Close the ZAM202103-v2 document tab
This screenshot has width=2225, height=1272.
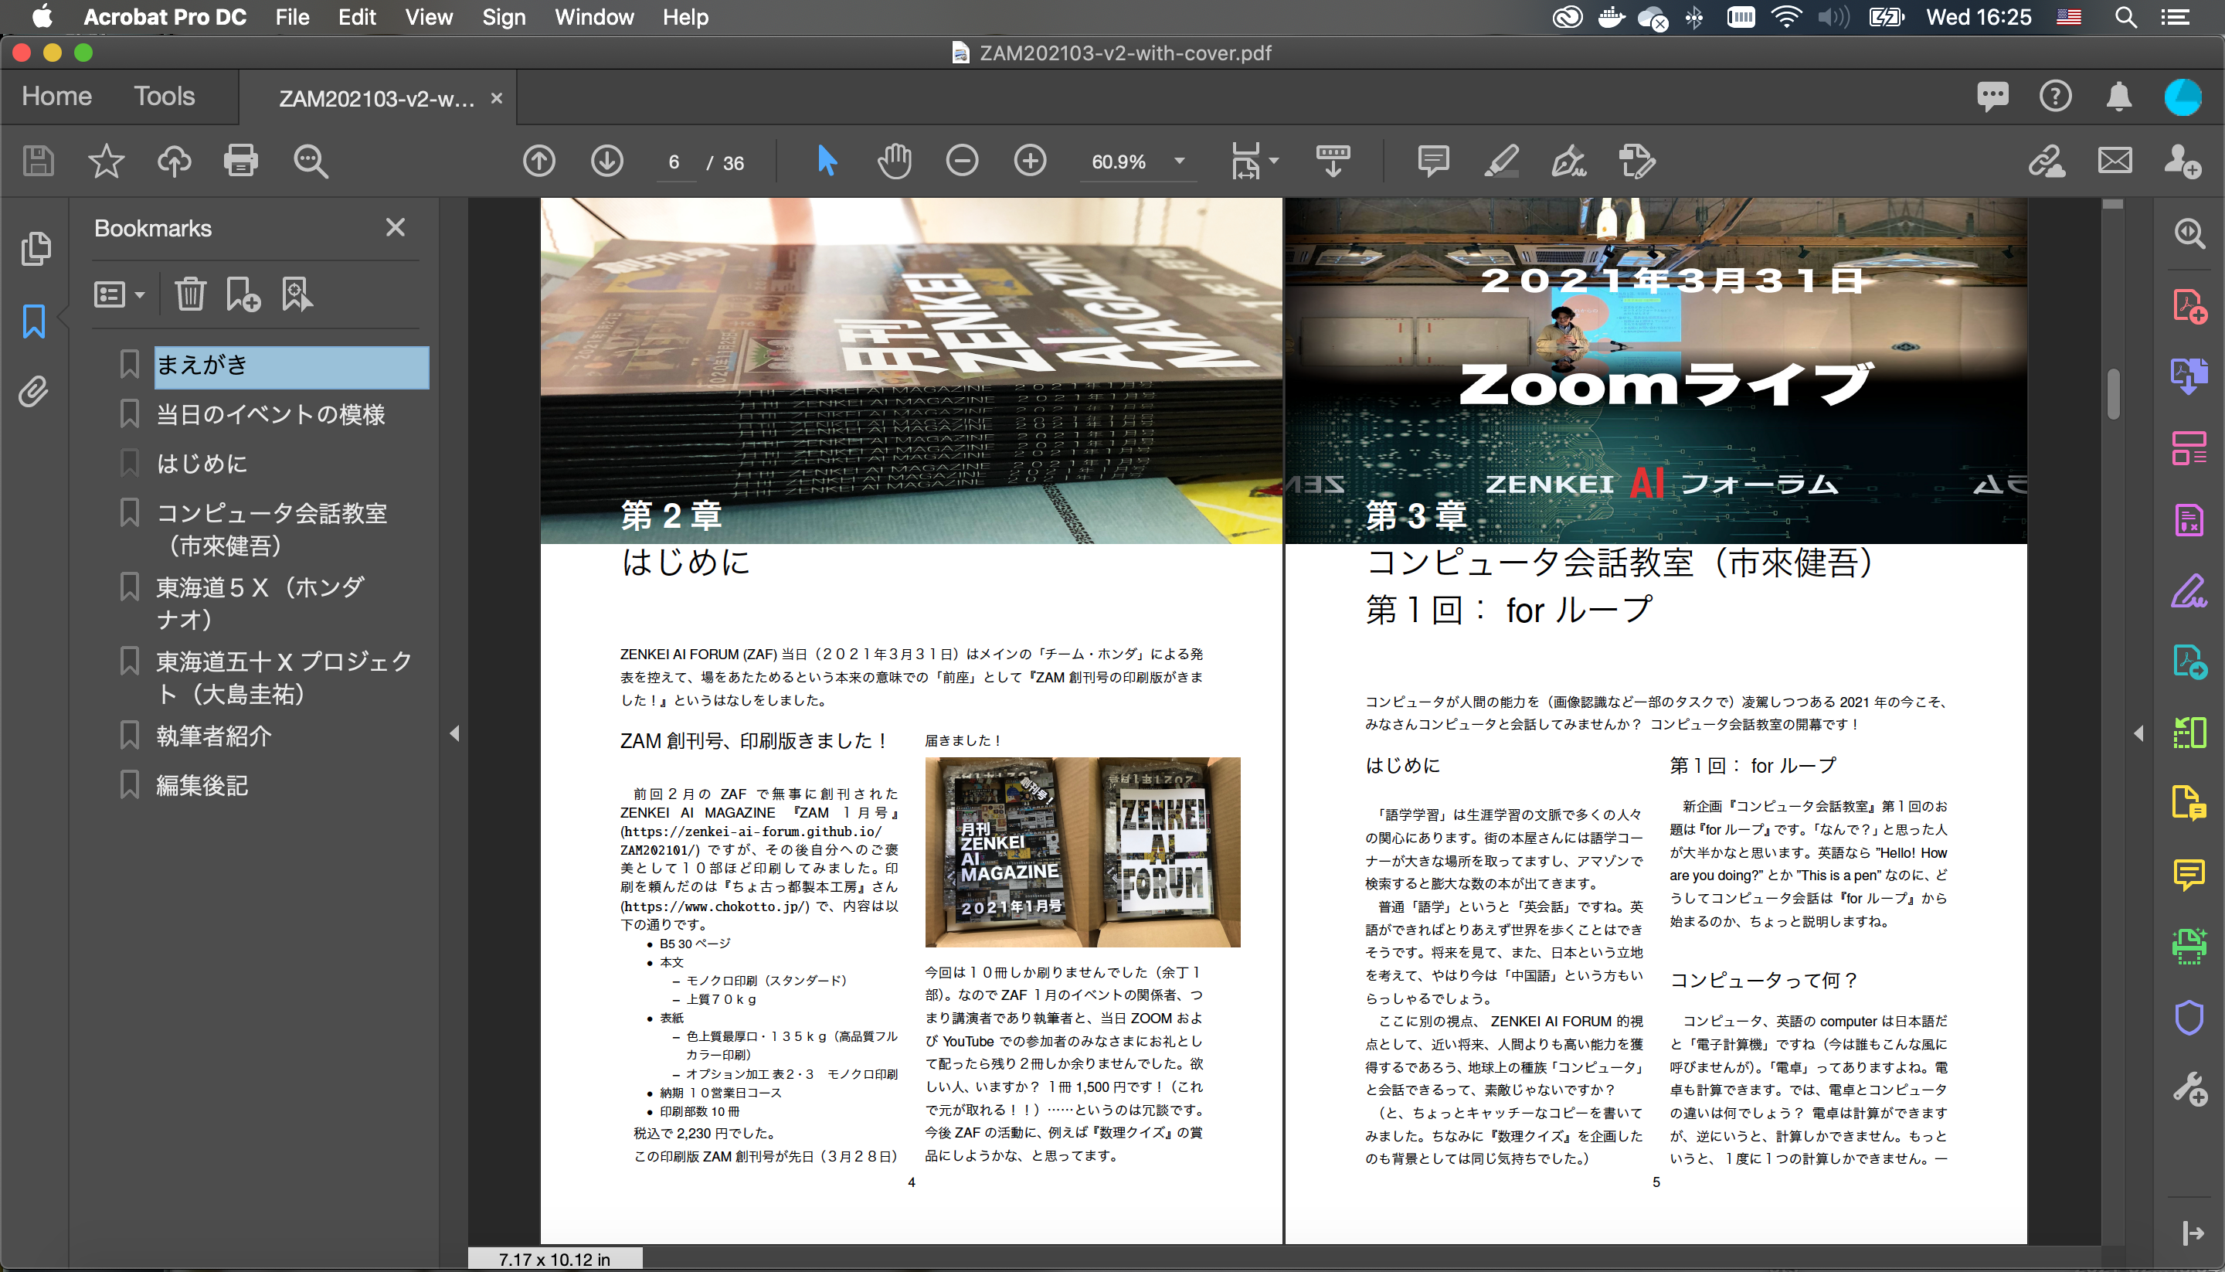click(496, 98)
